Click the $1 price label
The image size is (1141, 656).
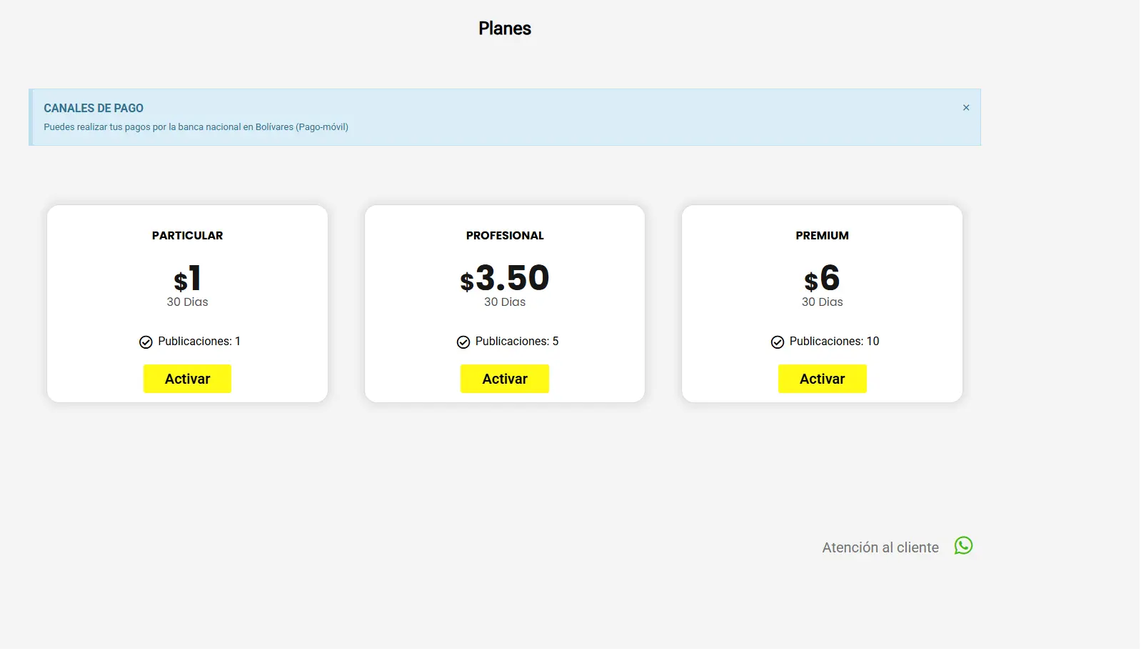pyautogui.click(x=187, y=279)
